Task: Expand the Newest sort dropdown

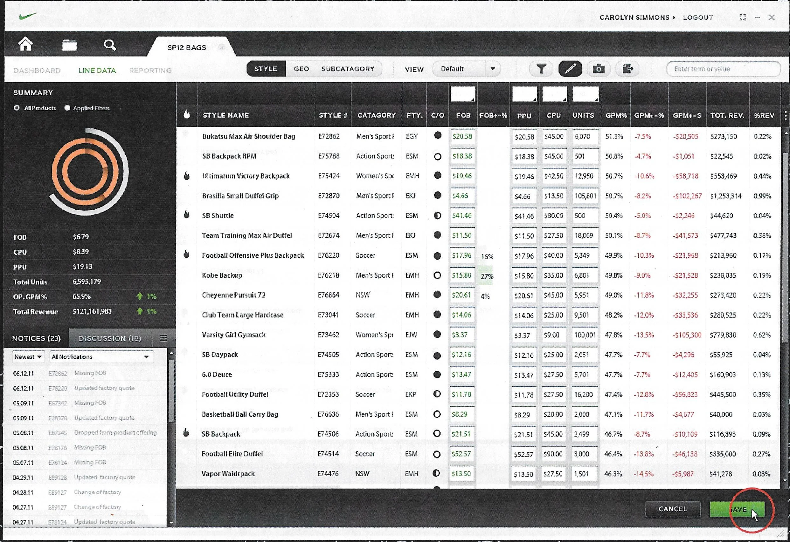Action: 28,356
